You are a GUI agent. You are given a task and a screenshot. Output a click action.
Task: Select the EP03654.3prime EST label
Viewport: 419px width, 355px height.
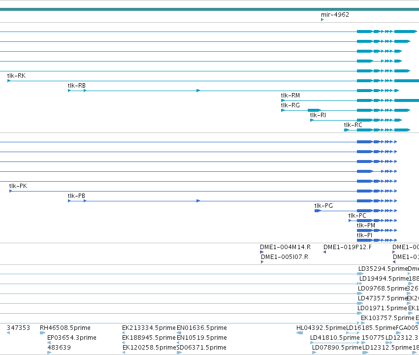click(72, 338)
